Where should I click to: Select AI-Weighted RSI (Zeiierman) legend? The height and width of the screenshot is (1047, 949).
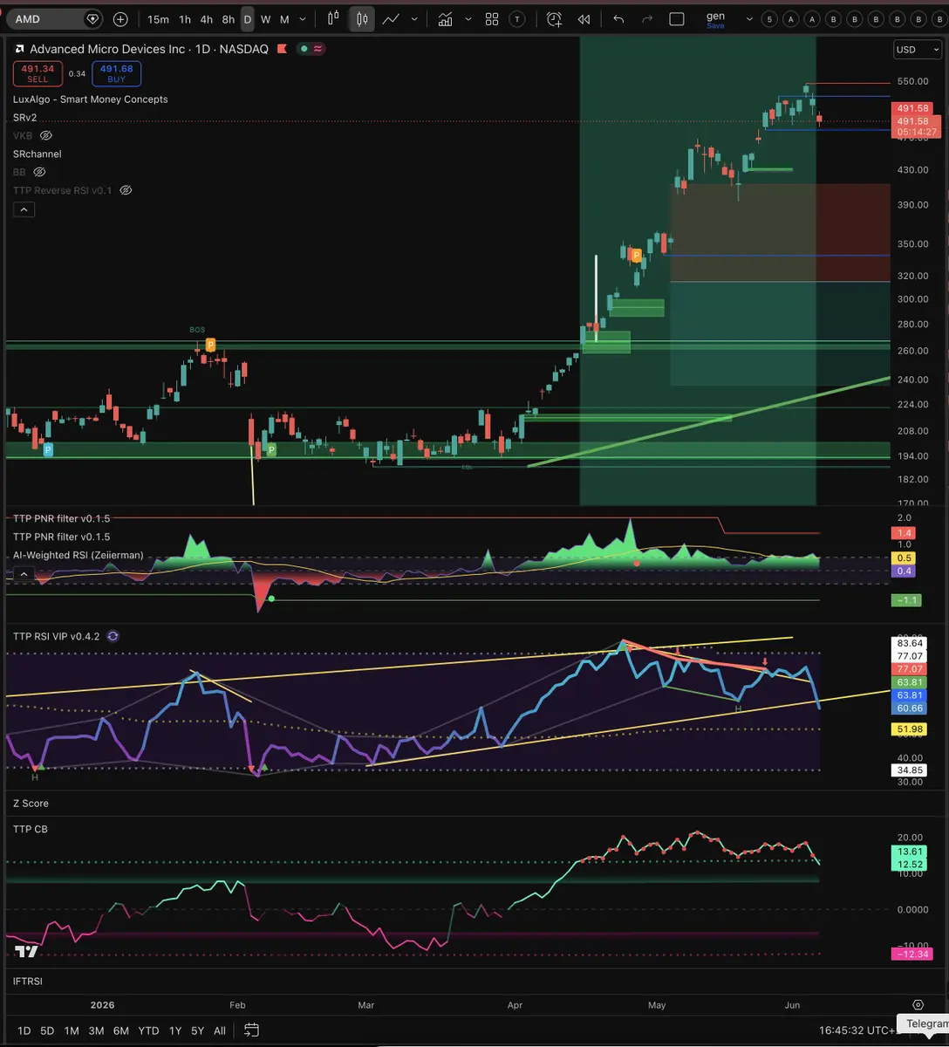tap(79, 555)
